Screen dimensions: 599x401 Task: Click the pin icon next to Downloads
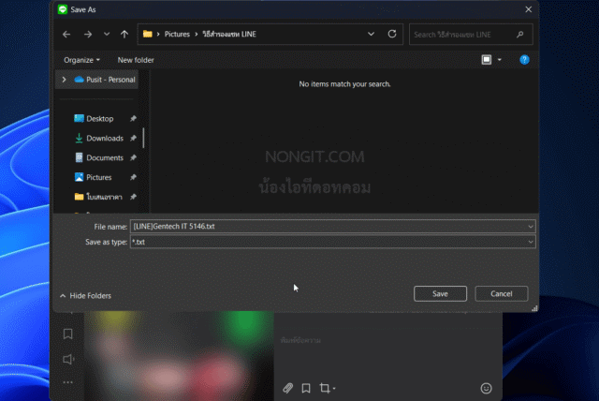coord(133,138)
